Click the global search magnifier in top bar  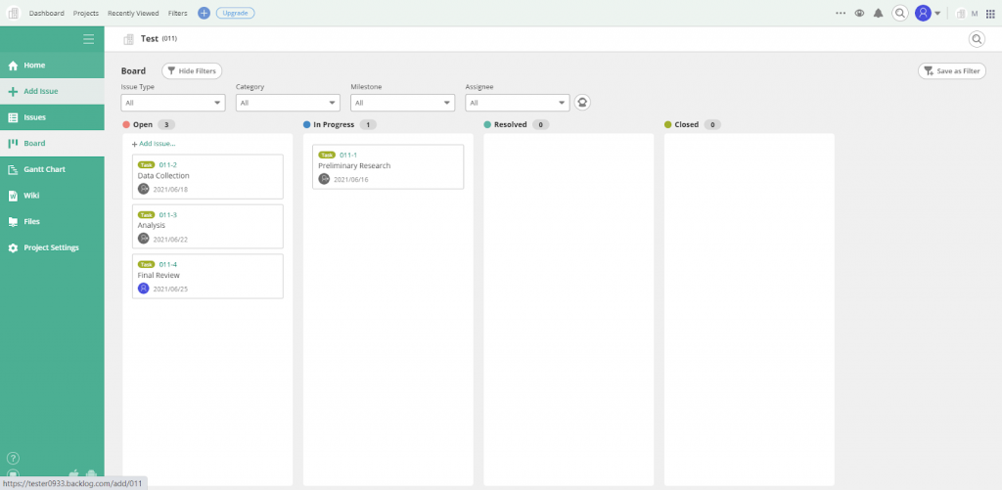899,13
